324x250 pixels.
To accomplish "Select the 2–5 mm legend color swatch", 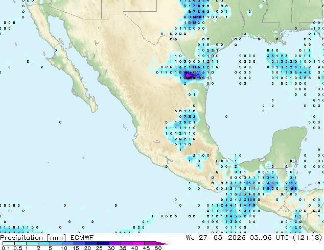I will click(44, 243).
